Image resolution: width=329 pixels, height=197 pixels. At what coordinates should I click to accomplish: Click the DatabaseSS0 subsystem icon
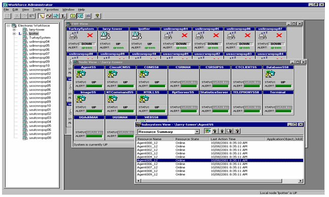coord(270,74)
